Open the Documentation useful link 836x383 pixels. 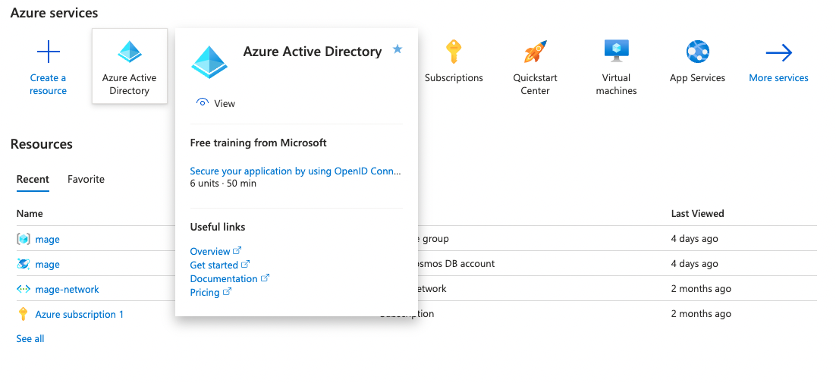click(224, 279)
